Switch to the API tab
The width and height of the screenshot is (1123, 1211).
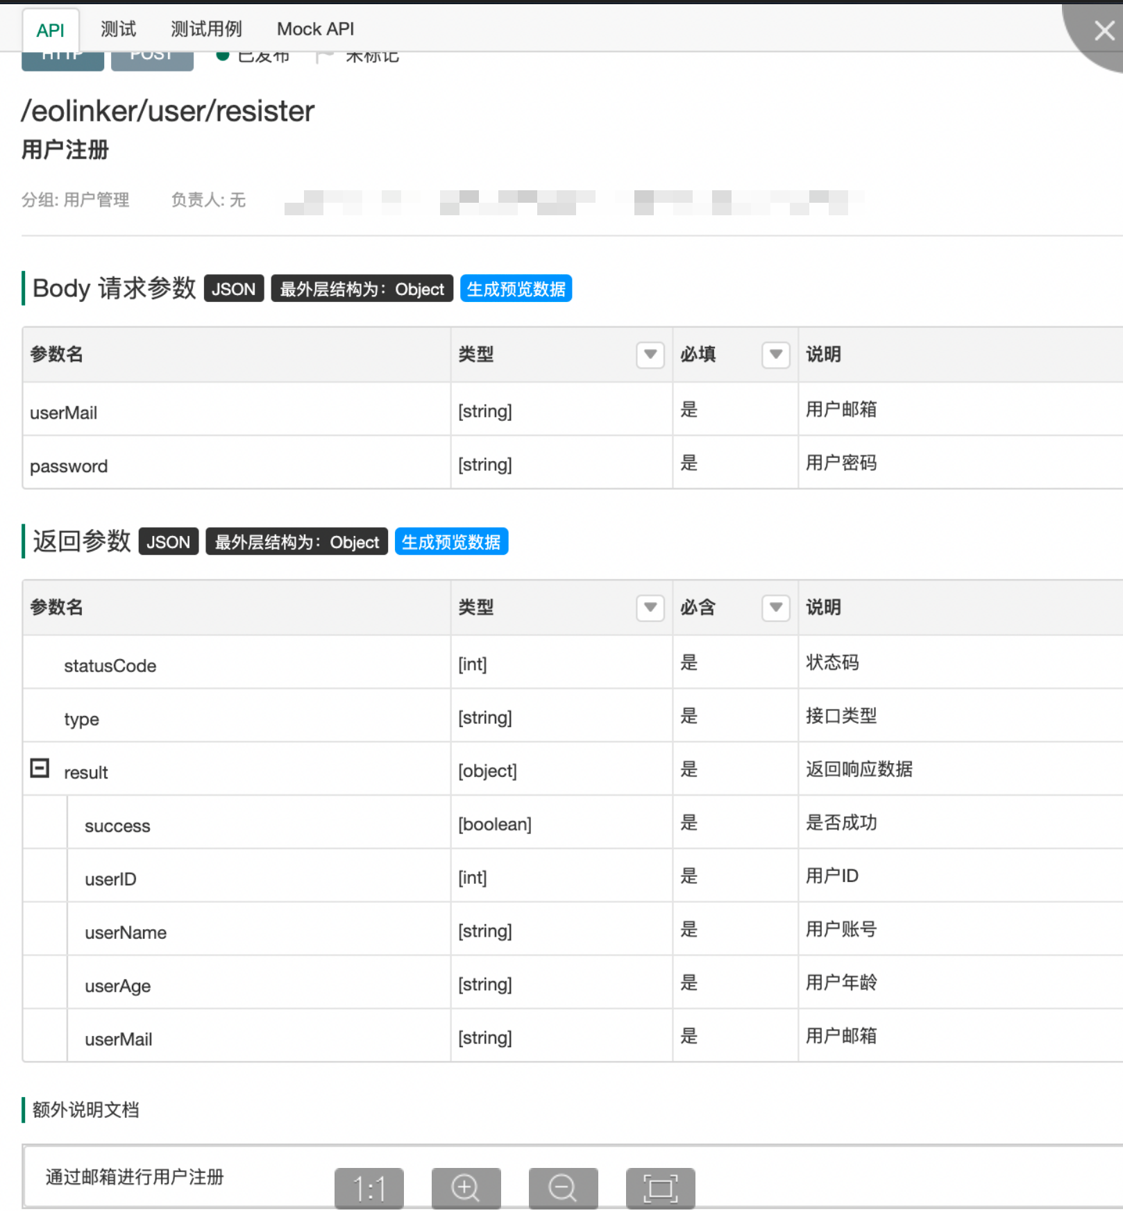tap(50, 30)
